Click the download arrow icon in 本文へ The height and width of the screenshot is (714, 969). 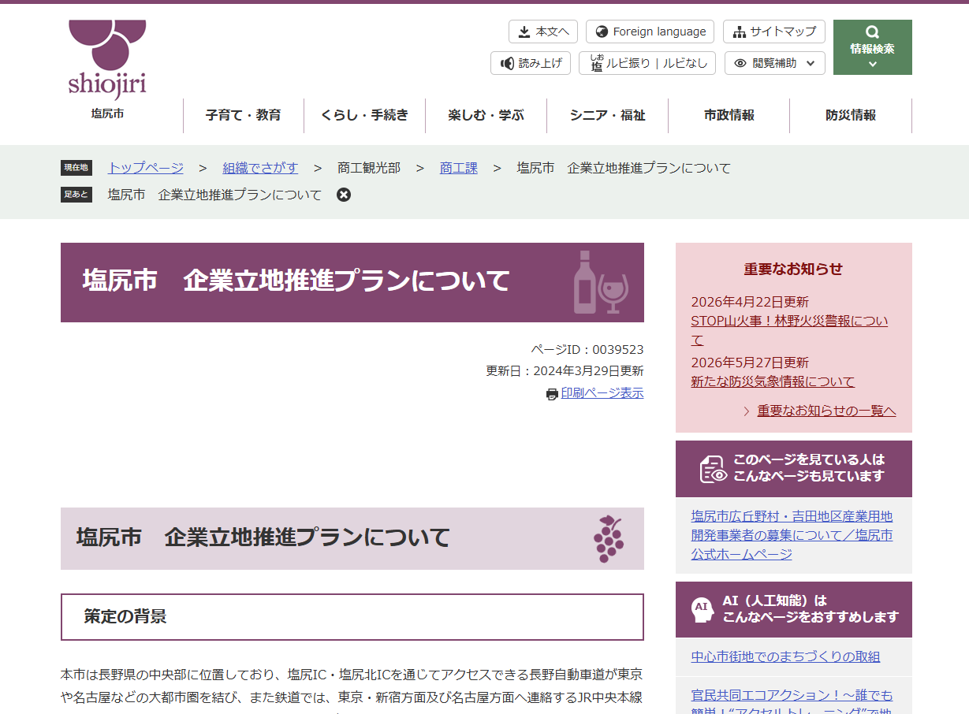point(524,32)
